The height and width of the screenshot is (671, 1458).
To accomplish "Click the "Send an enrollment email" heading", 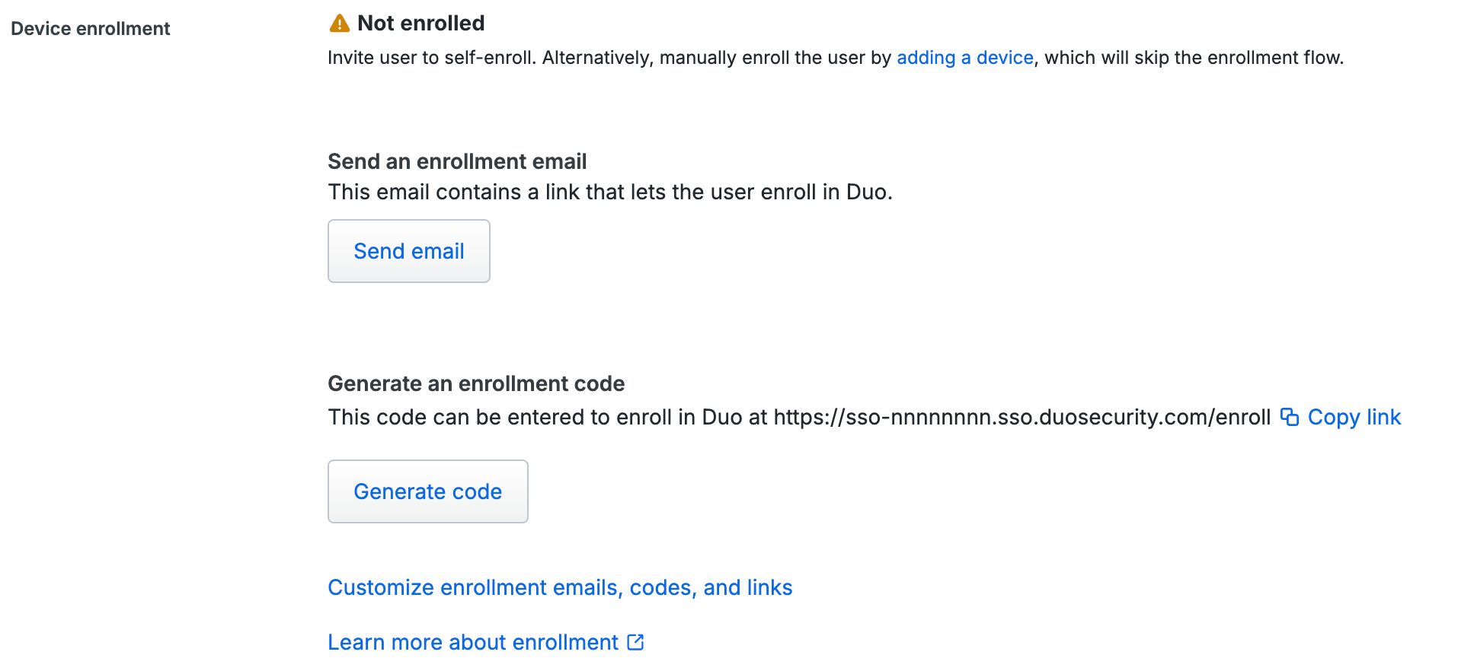I will [457, 161].
